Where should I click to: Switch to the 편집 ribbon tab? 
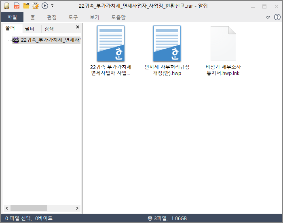52,17
